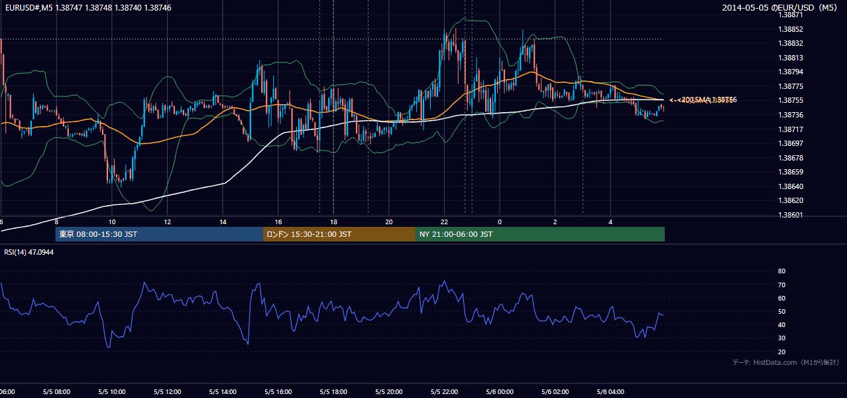Click the 5/6 04:00 date axis label
Image resolution: width=847 pixels, height=398 pixels.
point(611,392)
